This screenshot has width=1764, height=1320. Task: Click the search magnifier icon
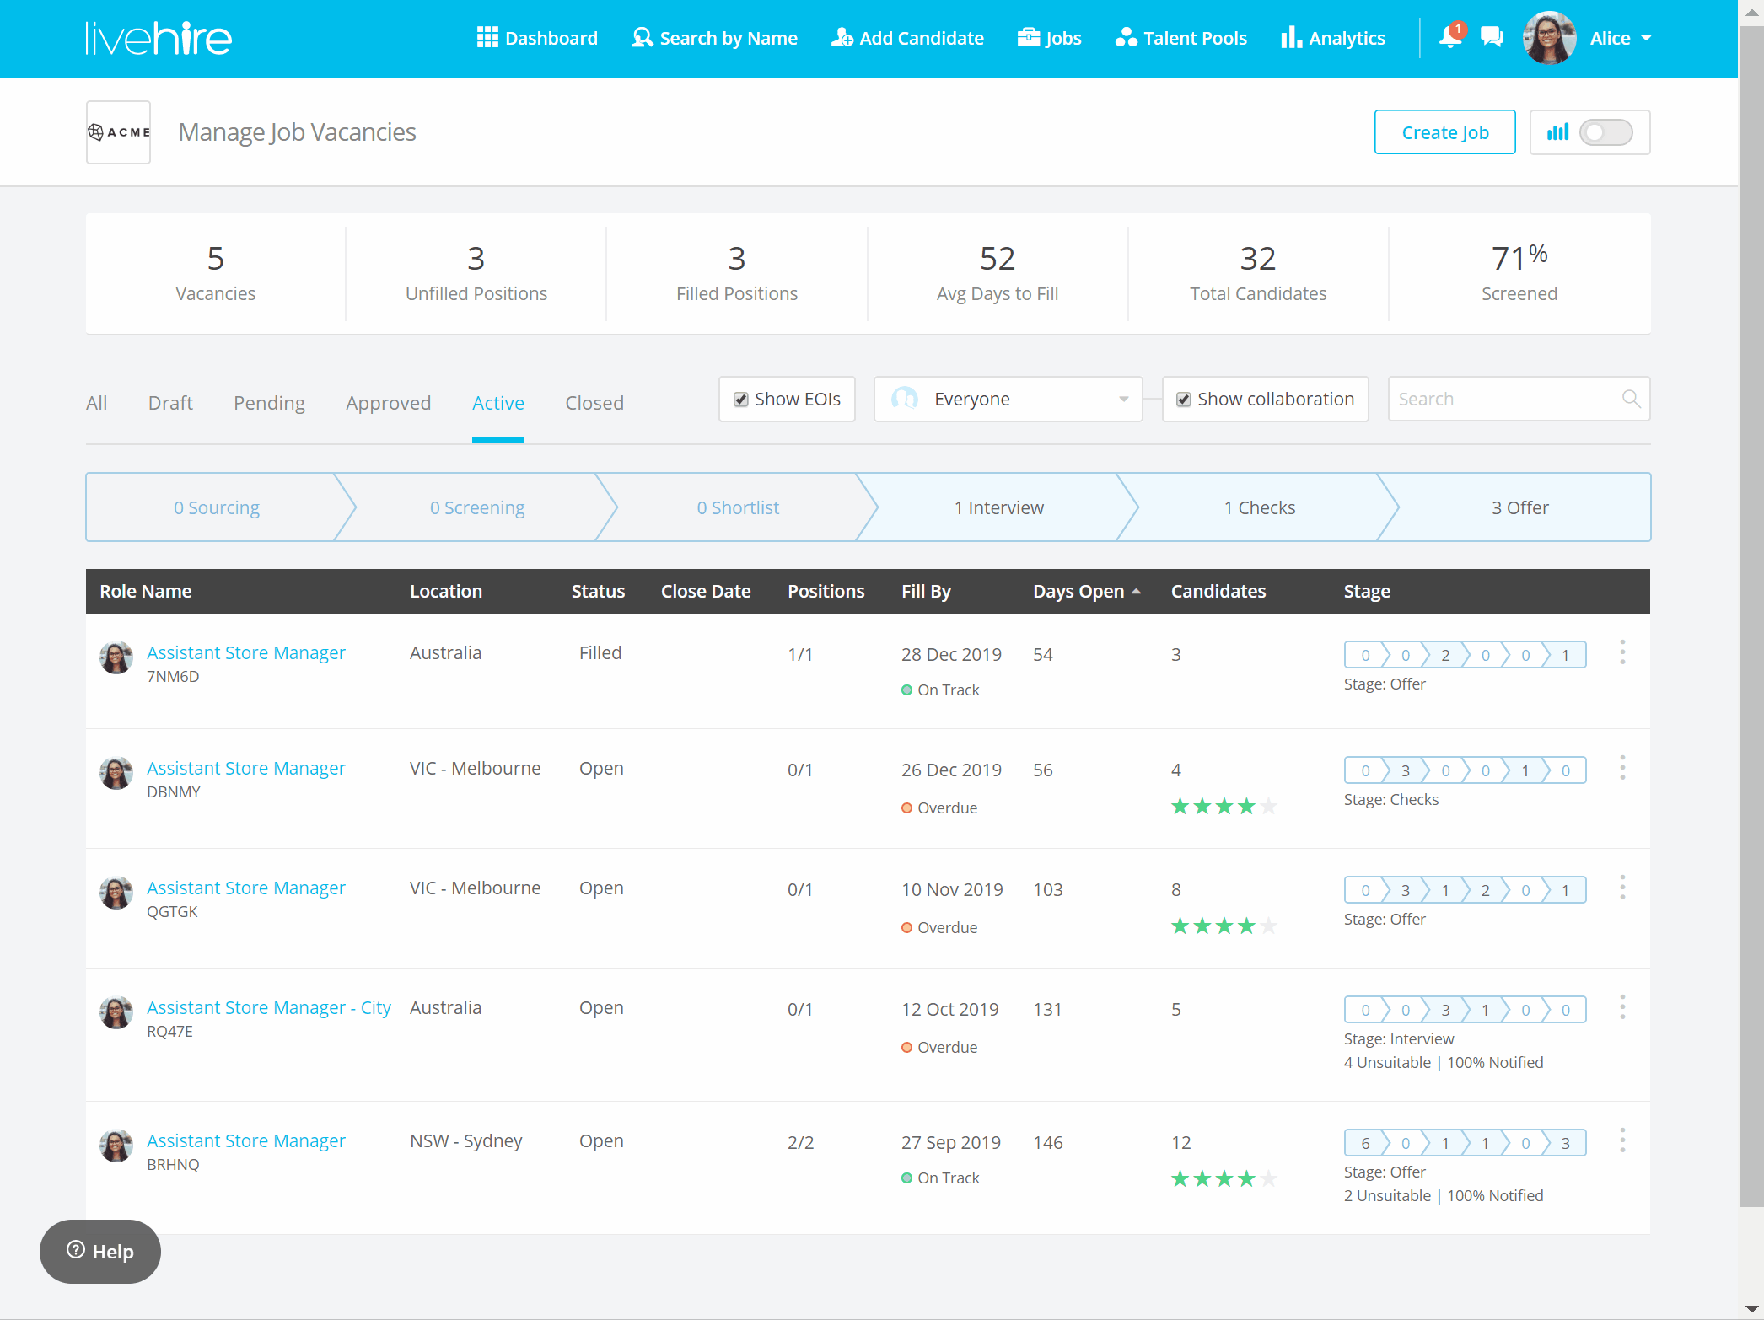[1632, 399]
